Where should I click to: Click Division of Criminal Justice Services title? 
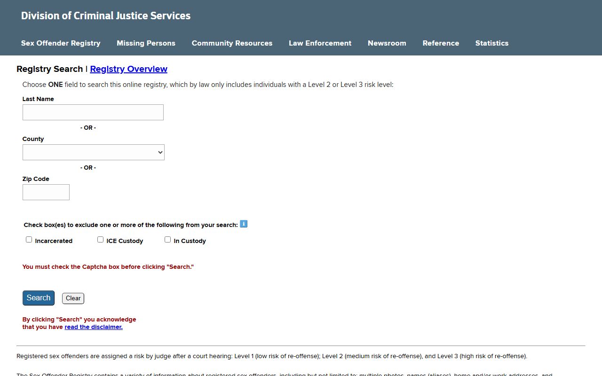[x=106, y=16]
